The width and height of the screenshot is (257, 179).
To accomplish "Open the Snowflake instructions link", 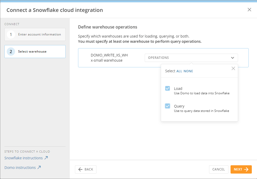I will [x=24, y=158].
